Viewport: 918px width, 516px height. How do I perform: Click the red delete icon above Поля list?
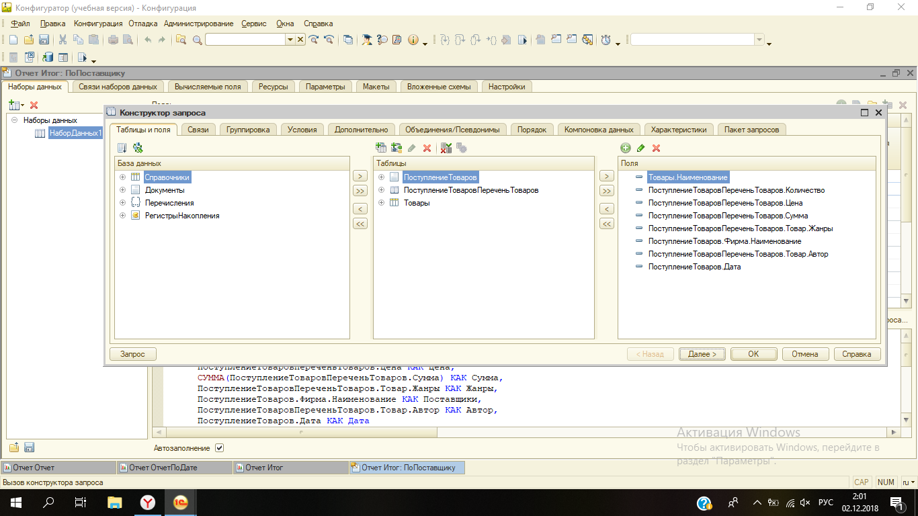click(657, 148)
